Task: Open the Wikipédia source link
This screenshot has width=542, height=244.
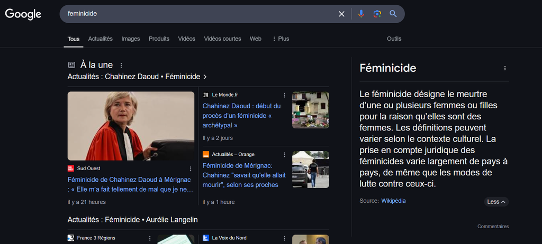Action: pos(393,201)
